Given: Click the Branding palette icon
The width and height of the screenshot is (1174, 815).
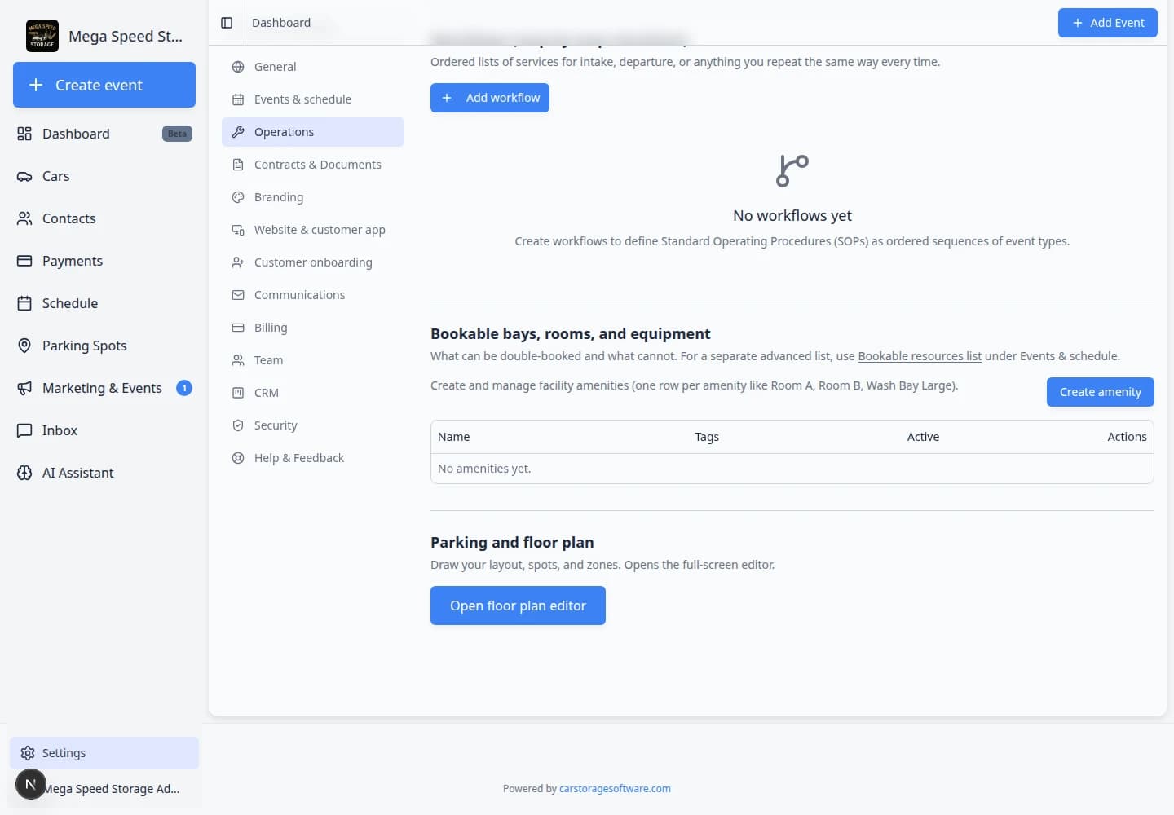Looking at the screenshot, I should pyautogui.click(x=238, y=197).
